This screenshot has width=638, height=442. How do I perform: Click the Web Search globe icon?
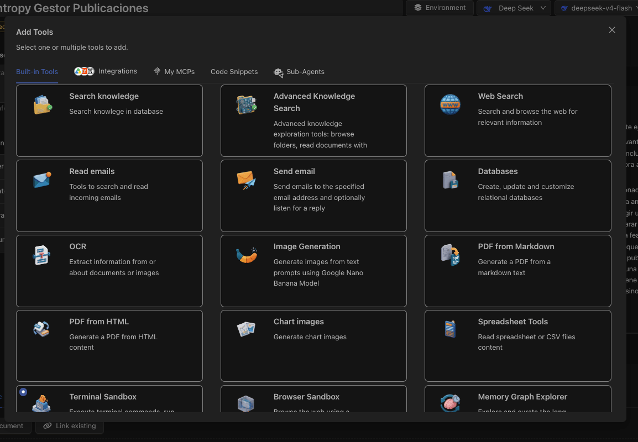coord(450,104)
